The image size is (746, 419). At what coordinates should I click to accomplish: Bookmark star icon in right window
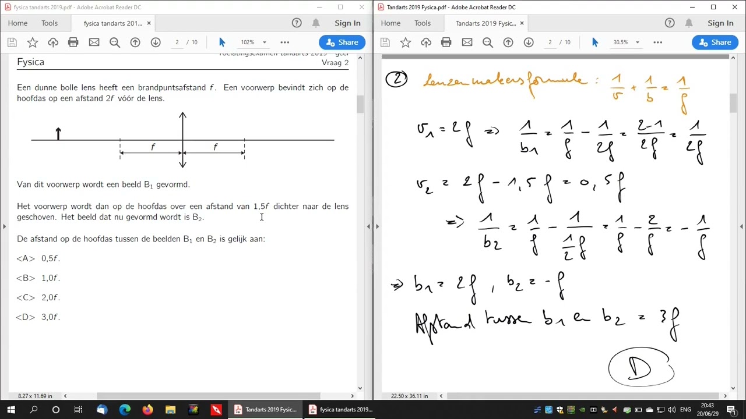(x=406, y=42)
